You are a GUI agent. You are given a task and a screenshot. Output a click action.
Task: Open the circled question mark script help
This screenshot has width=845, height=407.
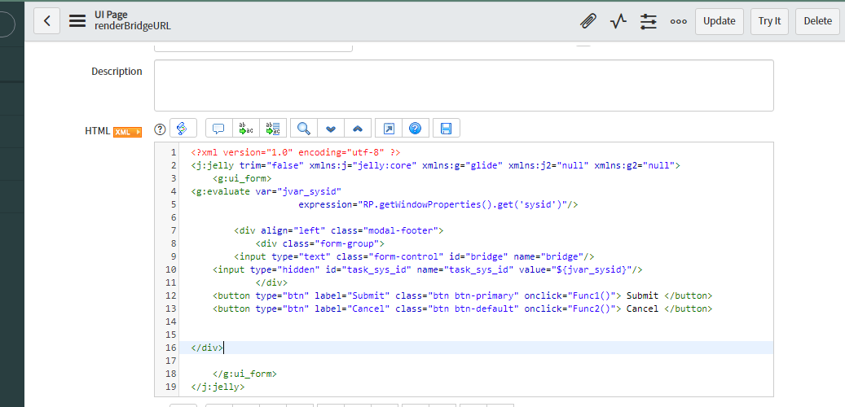160,129
